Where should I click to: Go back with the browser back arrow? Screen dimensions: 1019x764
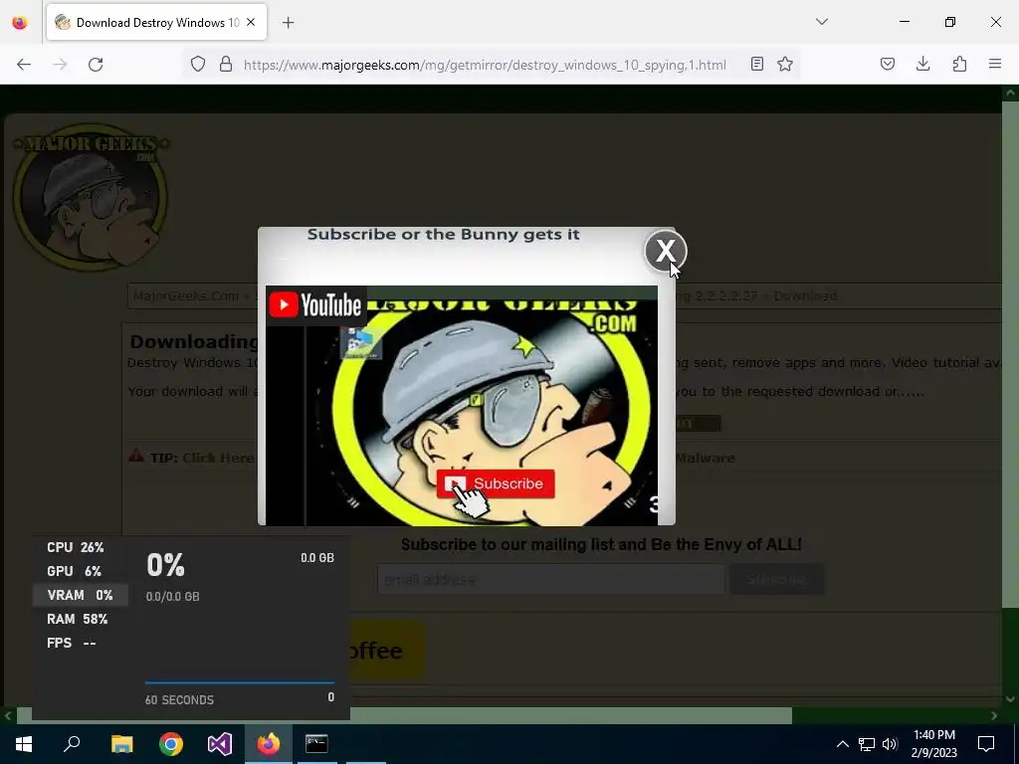(x=24, y=64)
